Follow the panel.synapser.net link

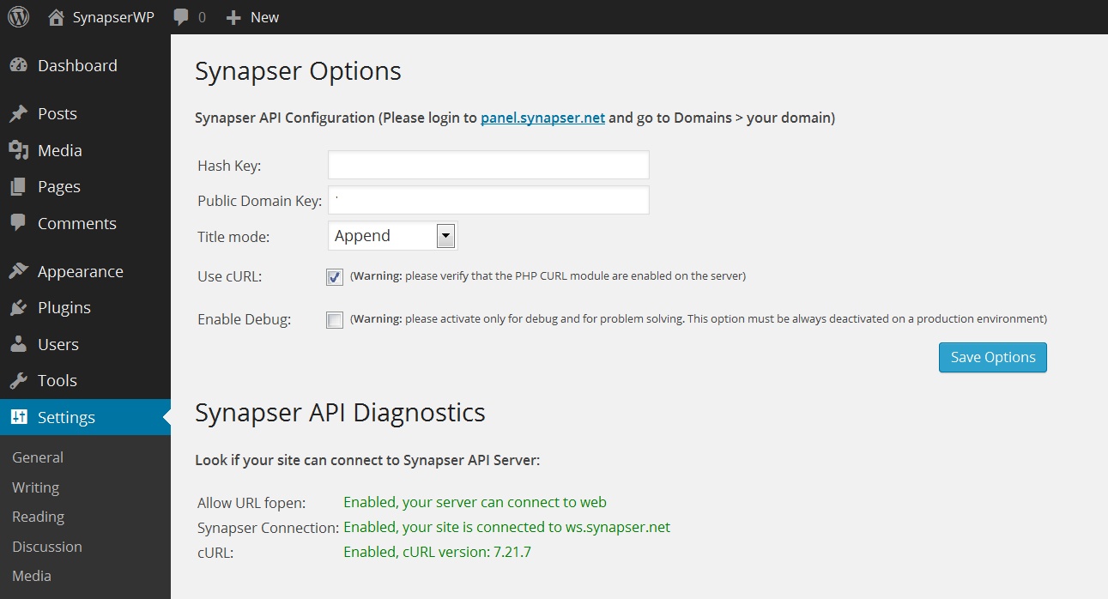[x=542, y=118]
